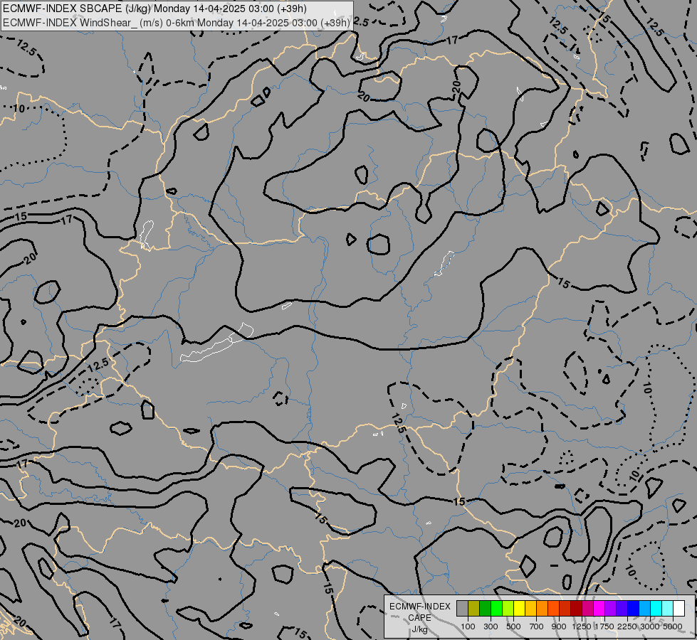Viewport: 697px width, 640px height.
Task: Select the dark red legend swatch
Action: (577, 608)
